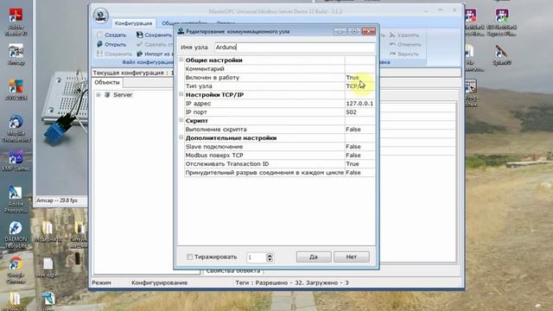Click the Сохранить как icon beside Создать

pyautogui.click(x=140, y=35)
